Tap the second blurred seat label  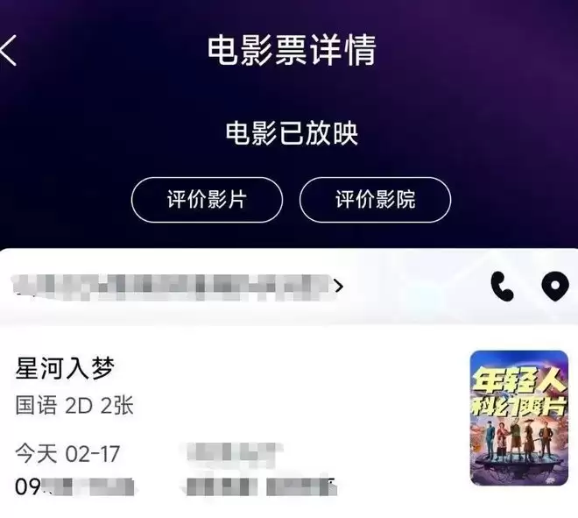click(x=301, y=487)
